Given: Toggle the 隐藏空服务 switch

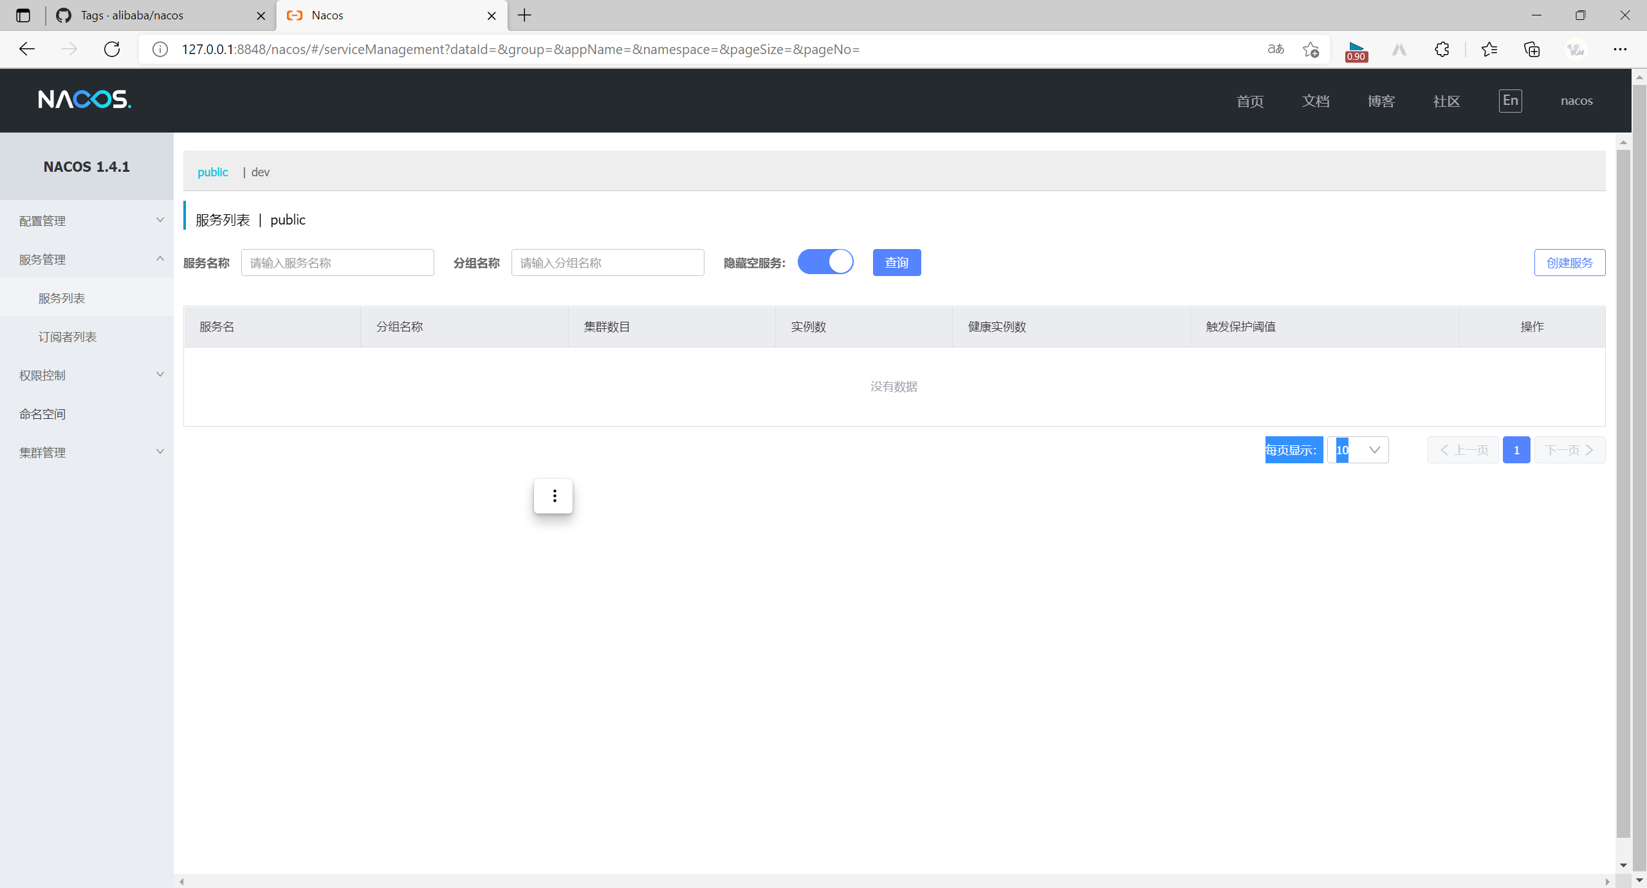Looking at the screenshot, I should [825, 263].
